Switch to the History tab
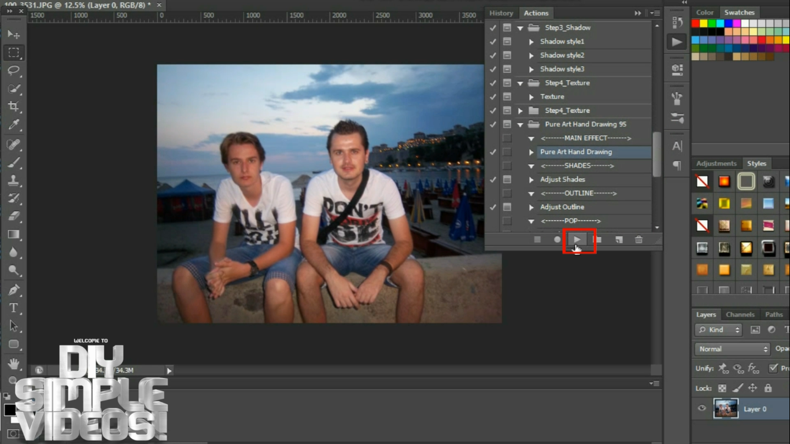This screenshot has height=444, width=790. click(501, 13)
